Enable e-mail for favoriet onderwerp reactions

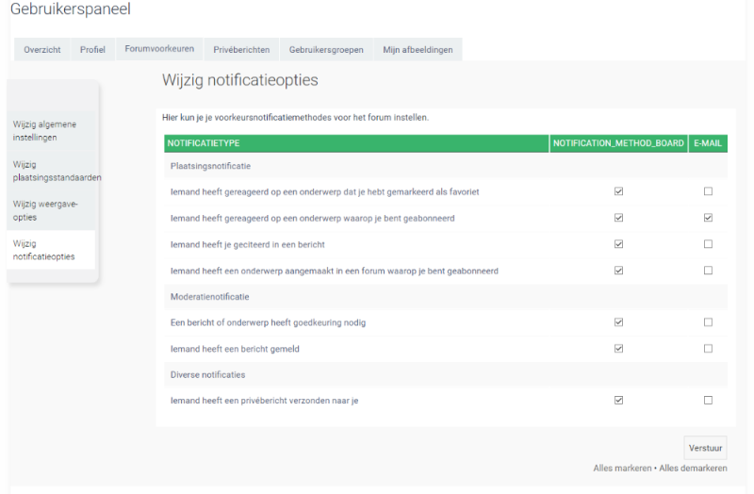point(708,191)
